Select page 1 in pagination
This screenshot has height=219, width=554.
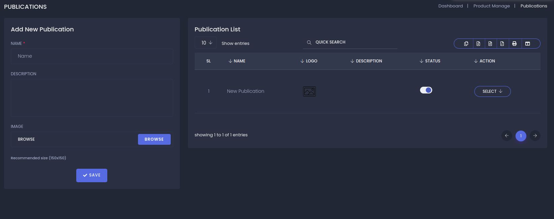pos(521,136)
